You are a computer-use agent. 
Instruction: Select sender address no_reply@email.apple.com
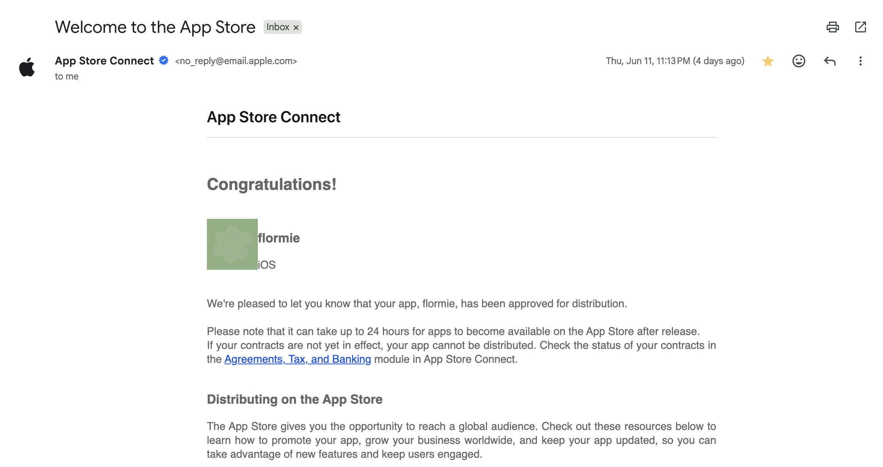236,61
